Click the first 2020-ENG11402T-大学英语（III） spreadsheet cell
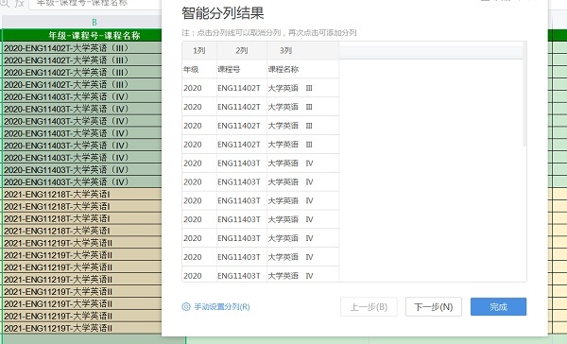Screen dimensions: 567x344 point(81,48)
